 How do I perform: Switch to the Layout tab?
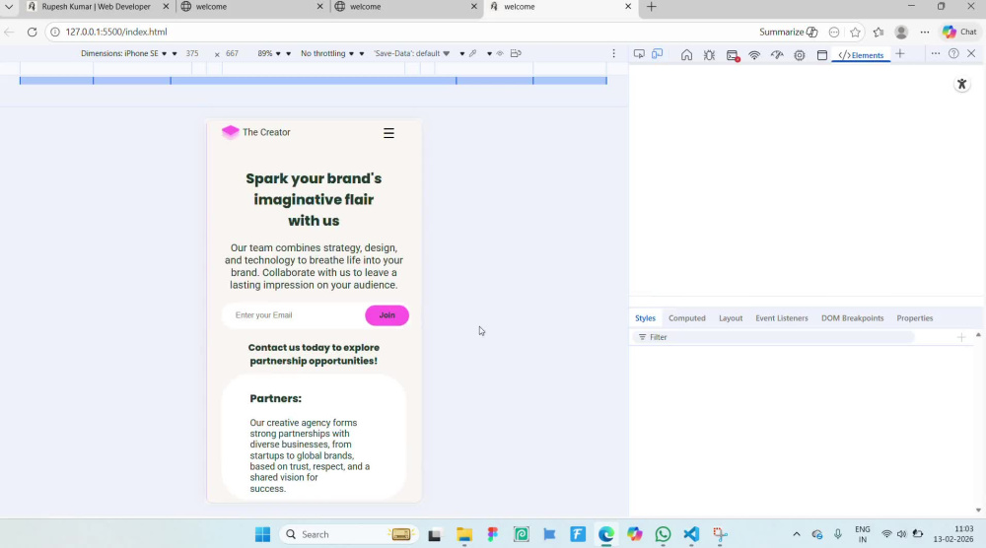(731, 318)
